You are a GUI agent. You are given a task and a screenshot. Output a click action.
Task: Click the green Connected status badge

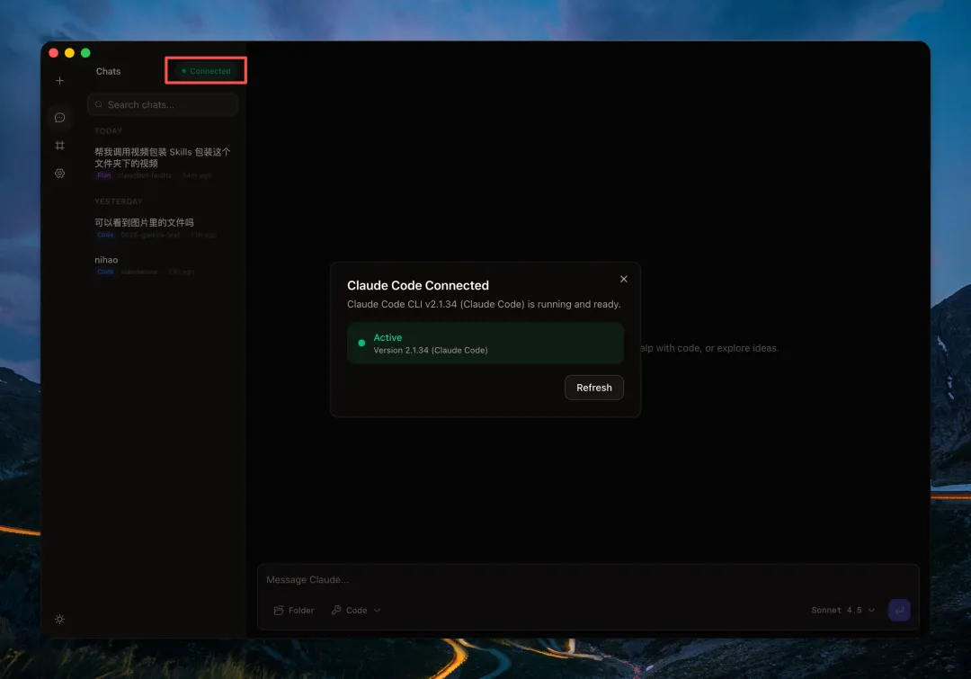(x=206, y=71)
